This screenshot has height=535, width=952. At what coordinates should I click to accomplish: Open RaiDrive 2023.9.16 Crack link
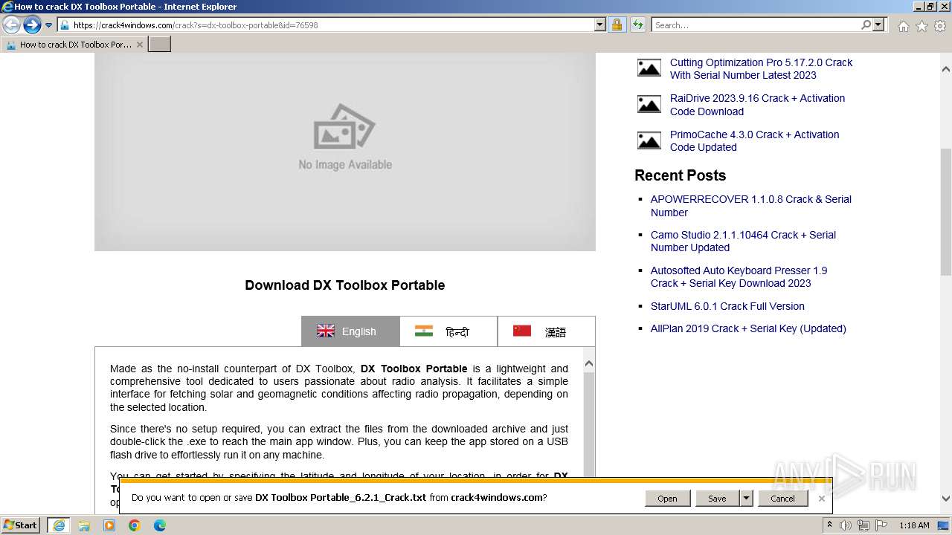[757, 105]
